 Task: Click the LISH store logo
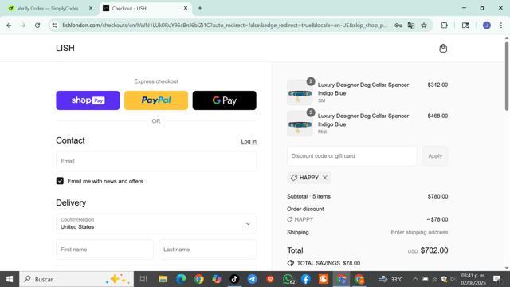(65, 48)
